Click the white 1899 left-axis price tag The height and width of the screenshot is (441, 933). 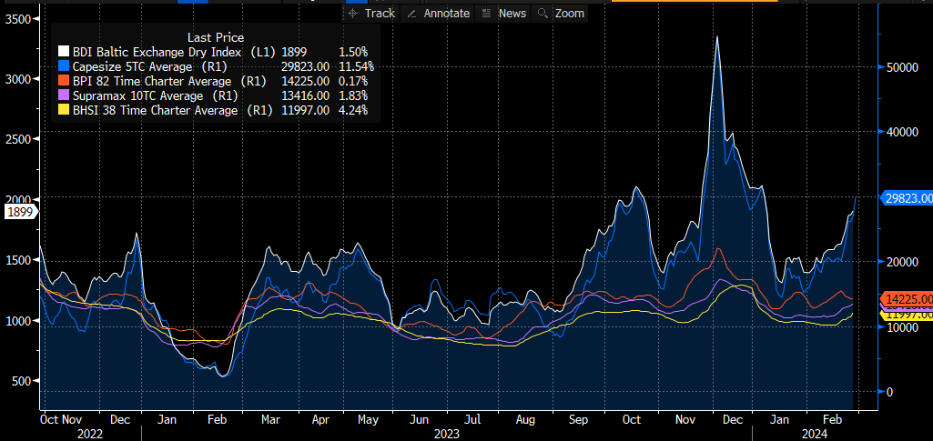(x=22, y=212)
